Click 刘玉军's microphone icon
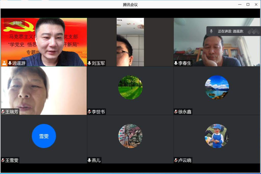 pos(89,63)
